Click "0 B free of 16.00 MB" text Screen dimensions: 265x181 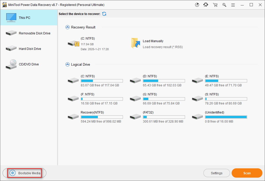click(219, 121)
